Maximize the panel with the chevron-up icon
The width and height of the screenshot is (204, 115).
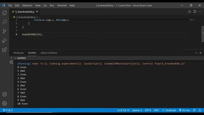pyautogui.click(x=196, y=53)
